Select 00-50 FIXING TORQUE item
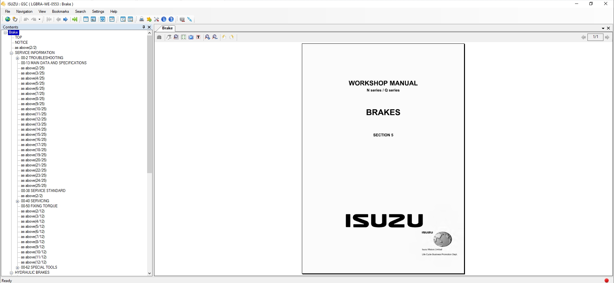Viewport: 614px width, 283px height. (39, 206)
